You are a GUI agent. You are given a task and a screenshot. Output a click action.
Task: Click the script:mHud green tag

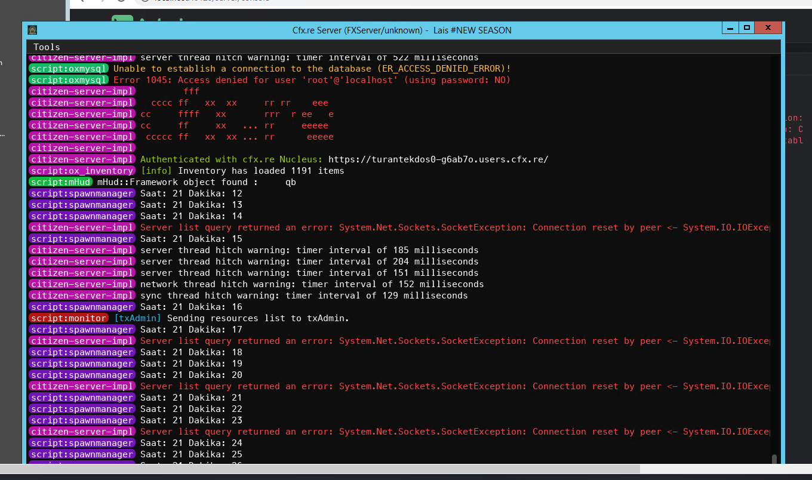pos(61,182)
